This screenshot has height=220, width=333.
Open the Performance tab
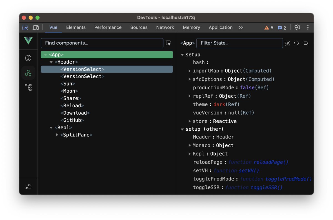click(108, 27)
